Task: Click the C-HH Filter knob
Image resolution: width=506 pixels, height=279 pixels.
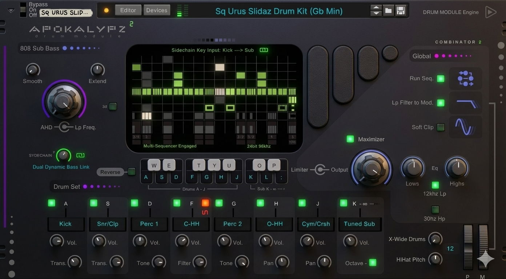Action: tap(200, 262)
